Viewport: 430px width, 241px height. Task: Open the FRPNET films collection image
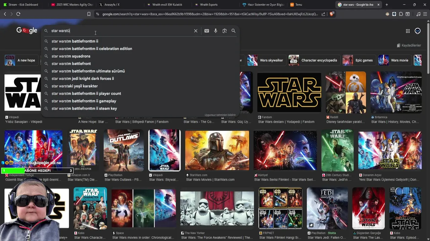click(x=280, y=208)
